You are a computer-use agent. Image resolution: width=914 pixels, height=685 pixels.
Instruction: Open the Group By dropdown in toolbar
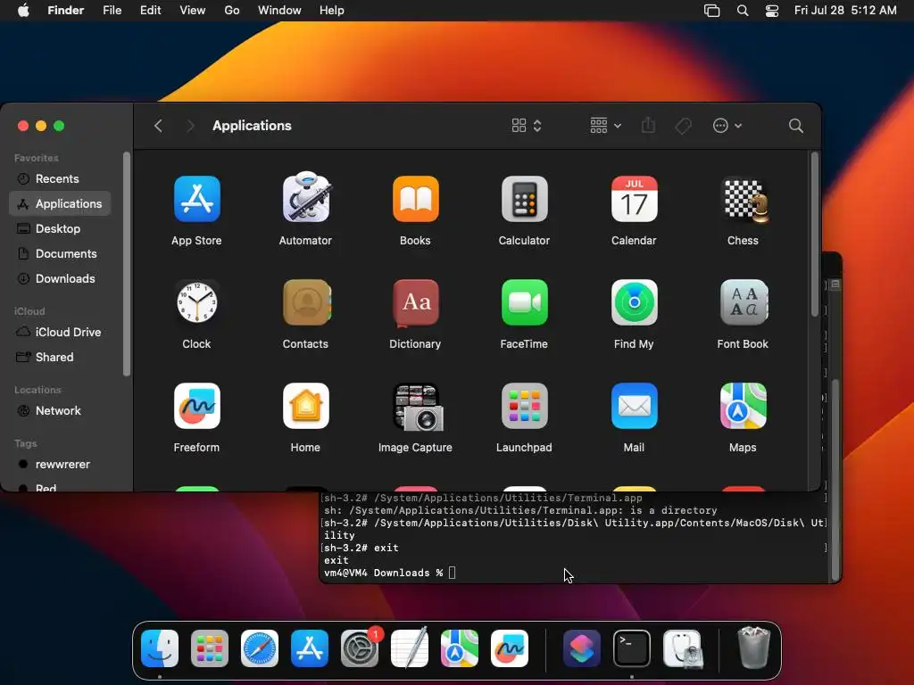click(x=605, y=126)
